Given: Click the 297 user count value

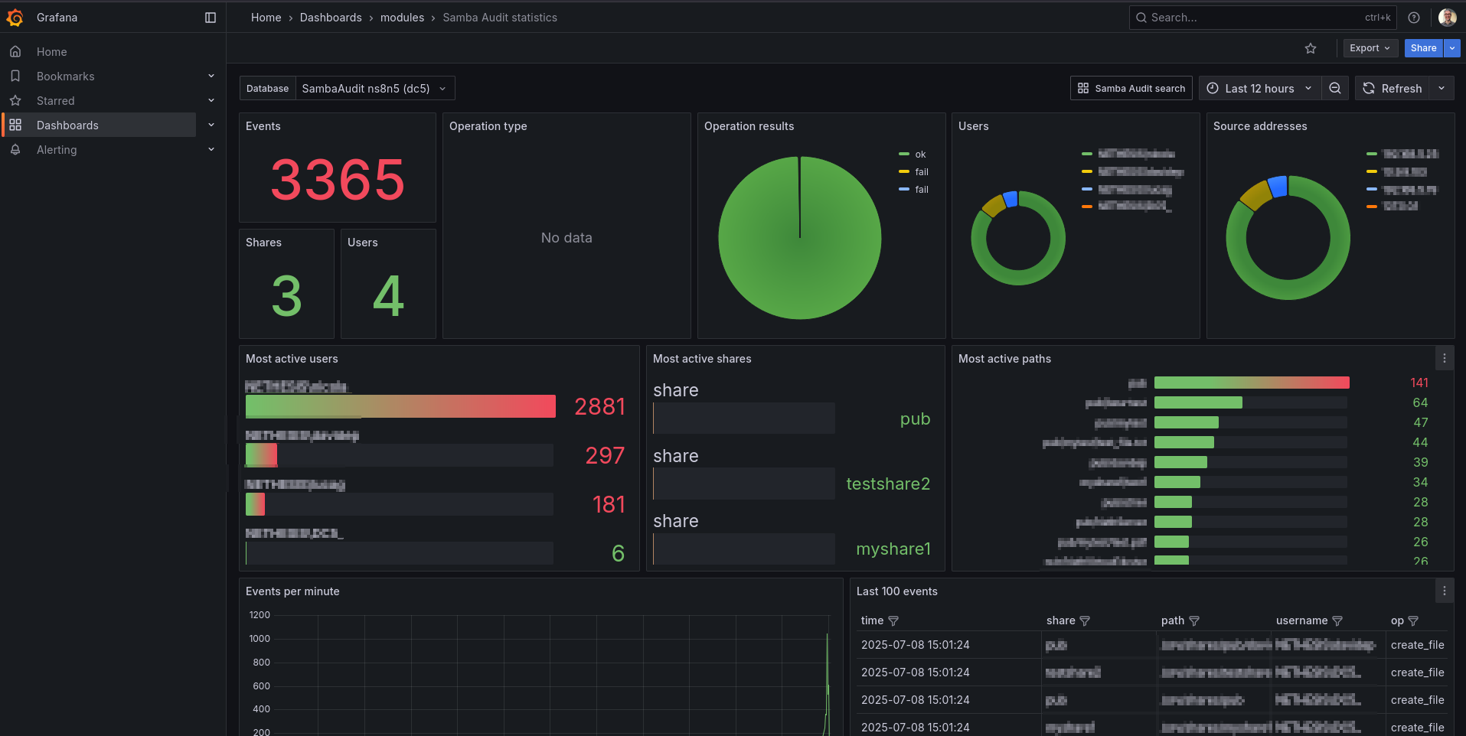Looking at the screenshot, I should (605, 455).
